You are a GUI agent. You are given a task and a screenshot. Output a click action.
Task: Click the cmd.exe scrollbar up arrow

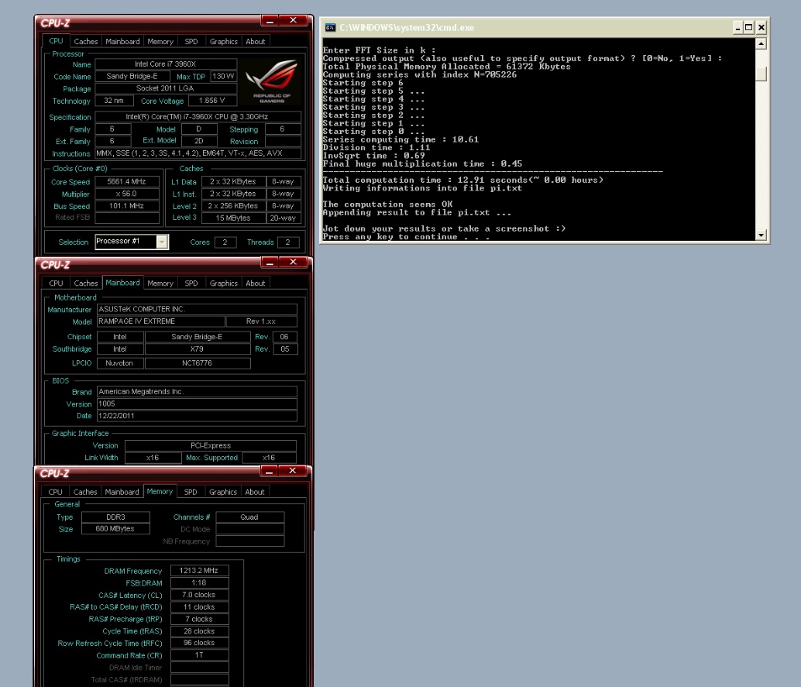coord(761,44)
